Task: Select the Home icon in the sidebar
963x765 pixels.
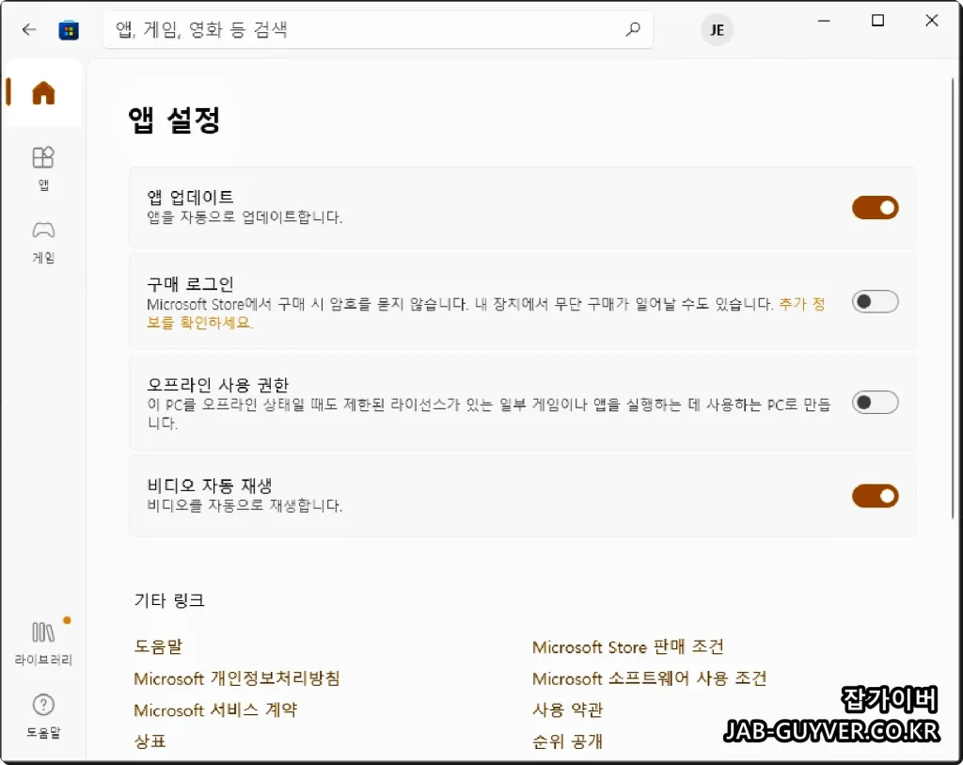Action: [x=42, y=93]
